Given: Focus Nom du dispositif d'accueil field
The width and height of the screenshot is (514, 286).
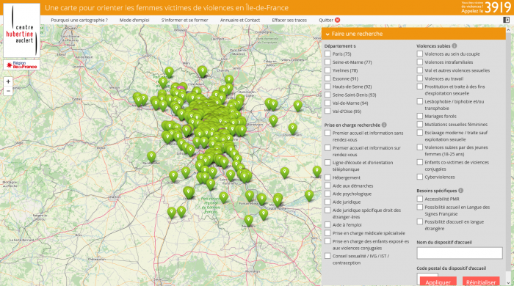Looking at the screenshot, I should coord(460,253).
